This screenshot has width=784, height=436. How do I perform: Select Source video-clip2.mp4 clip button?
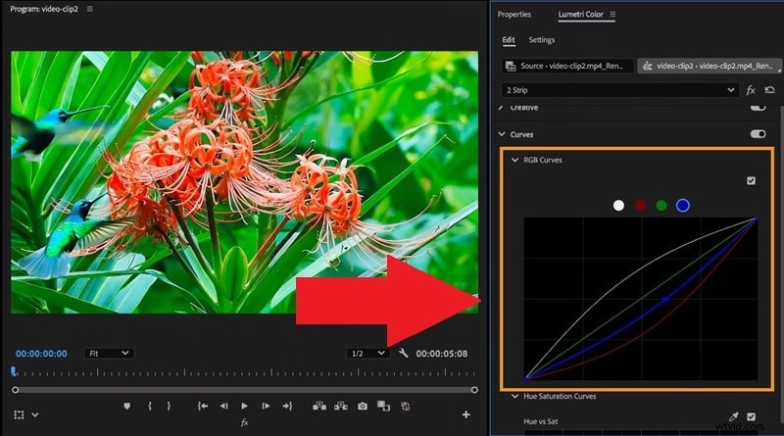pyautogui.click(x=567, y=66)
